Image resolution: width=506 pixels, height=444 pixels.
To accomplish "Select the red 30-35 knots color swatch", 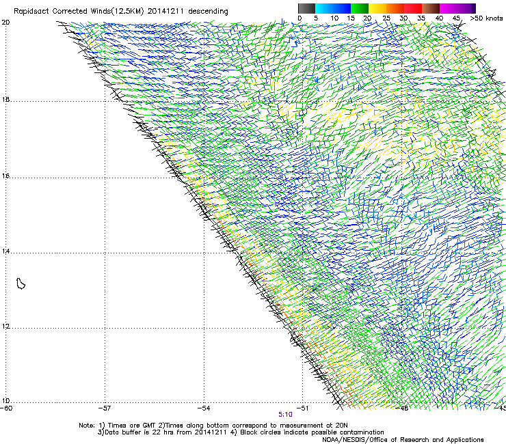I will pyautogui.click(x=413, y=8).
